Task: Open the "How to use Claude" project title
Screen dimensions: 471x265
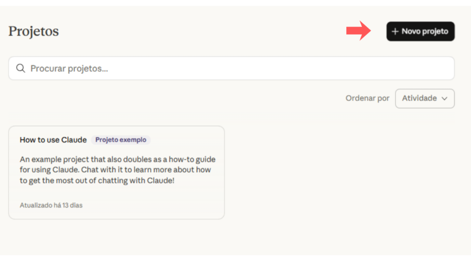Action: [x=53, y=140]
